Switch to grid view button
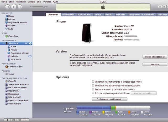Screen dimensions: 168x122 point(164,7)
